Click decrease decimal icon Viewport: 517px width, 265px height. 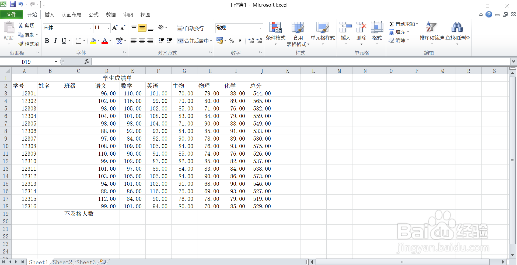tap(259, 41)
